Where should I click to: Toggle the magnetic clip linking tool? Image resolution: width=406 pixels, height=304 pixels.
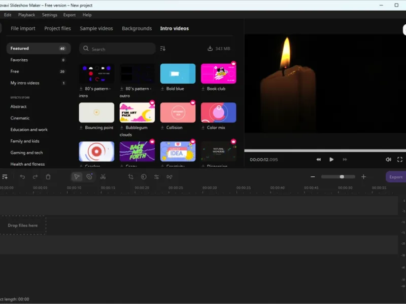coord(89,177)
